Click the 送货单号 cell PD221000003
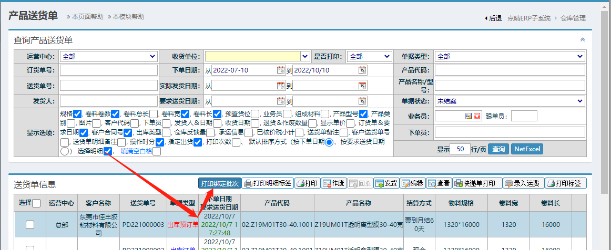The height and width of the screenshot is (250, 611). point(143,224)
